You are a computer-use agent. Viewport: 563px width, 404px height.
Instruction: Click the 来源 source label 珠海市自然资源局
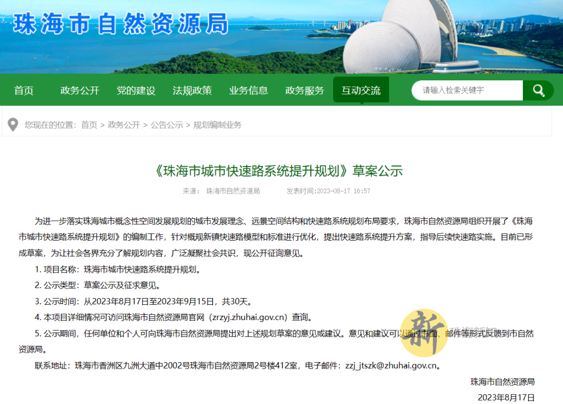click(233, 191)
